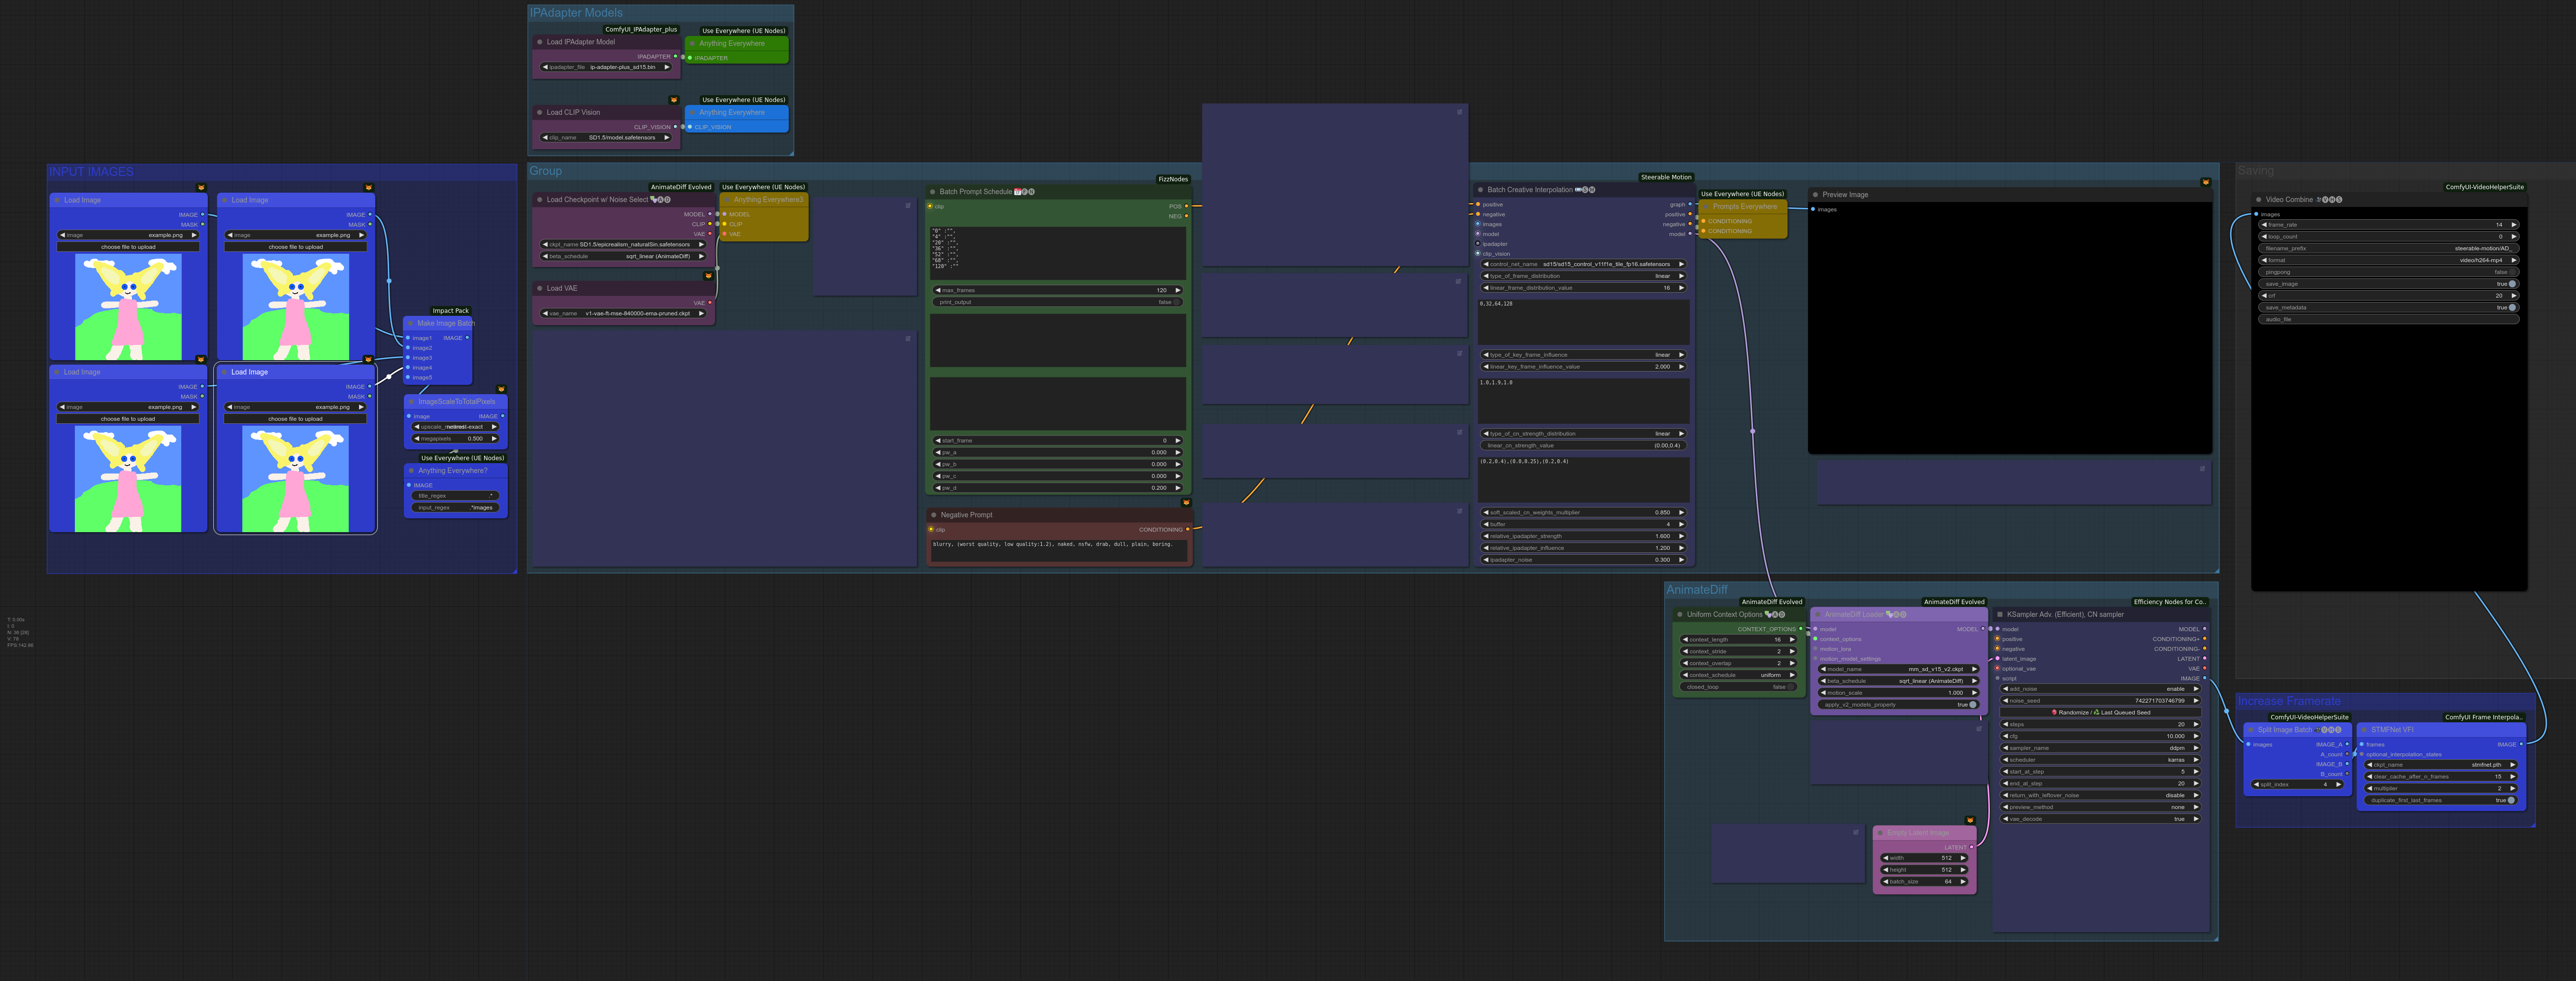Click the square icon on KSampler Adv. title
The height and width of the screenshot is (981, 2576).
[1999, 615]
